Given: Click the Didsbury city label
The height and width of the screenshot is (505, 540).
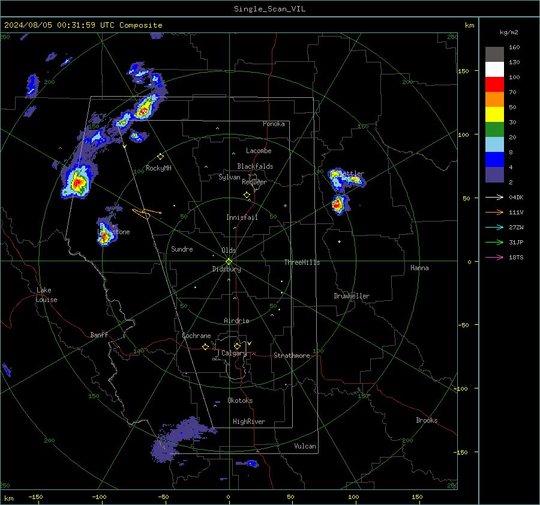Looking at the screenshot, I should coord(226,269).
